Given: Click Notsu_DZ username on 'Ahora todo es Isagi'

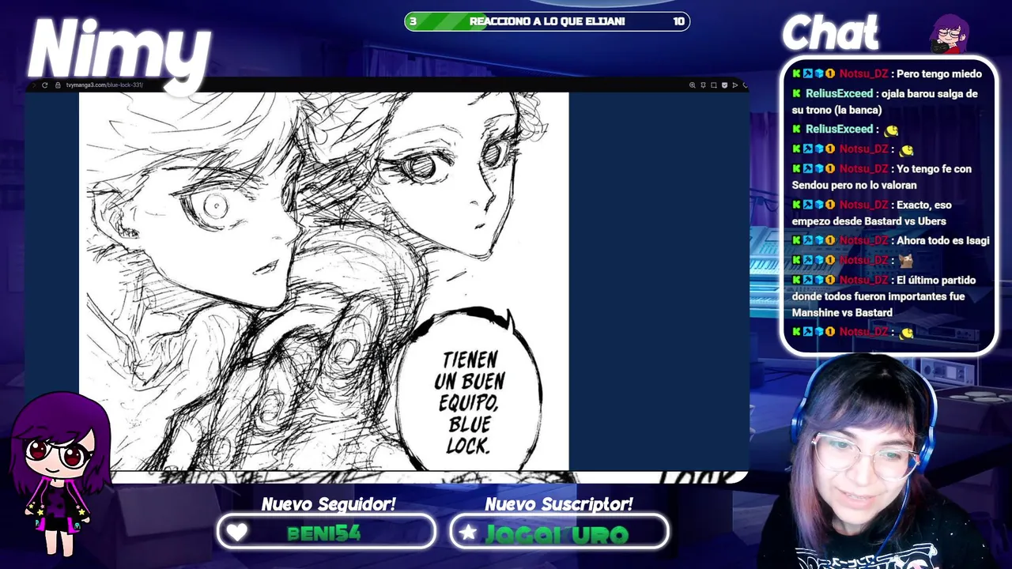Looking at the screenshot, I should point(863,240).
